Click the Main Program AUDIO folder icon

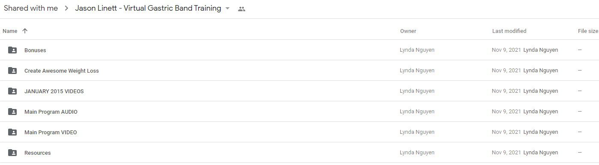point(12,112)
